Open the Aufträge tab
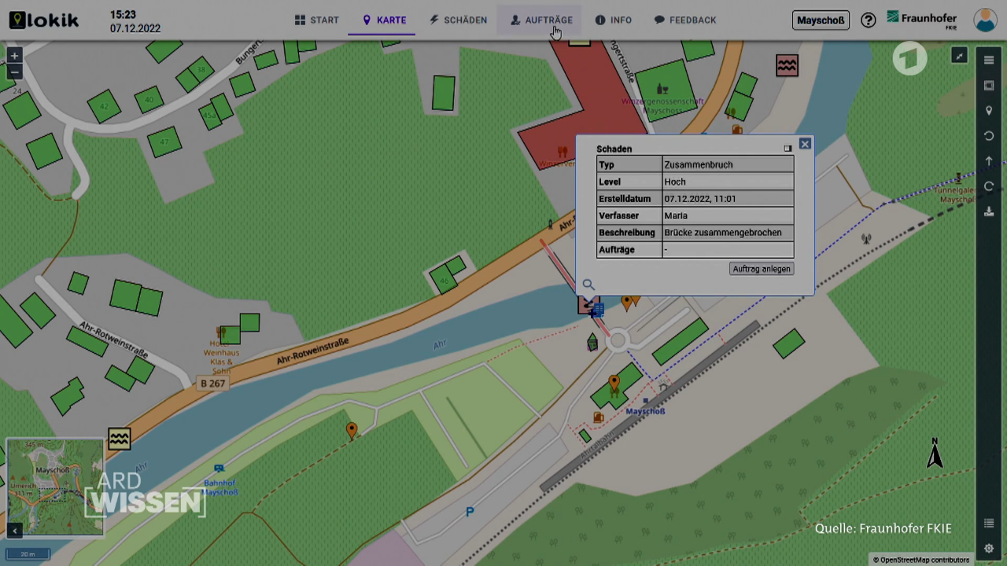1007x566 pixels. (x=541, y=20)
